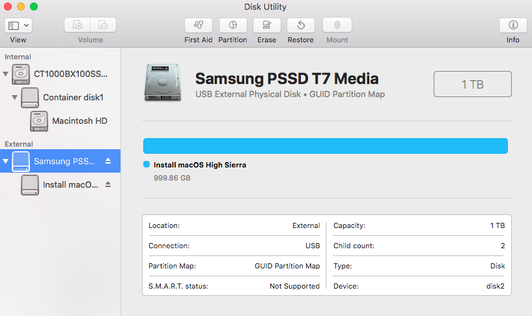Open the Partition tool
The width and height of the screenshot is (532, 316).
click(232, 25)
